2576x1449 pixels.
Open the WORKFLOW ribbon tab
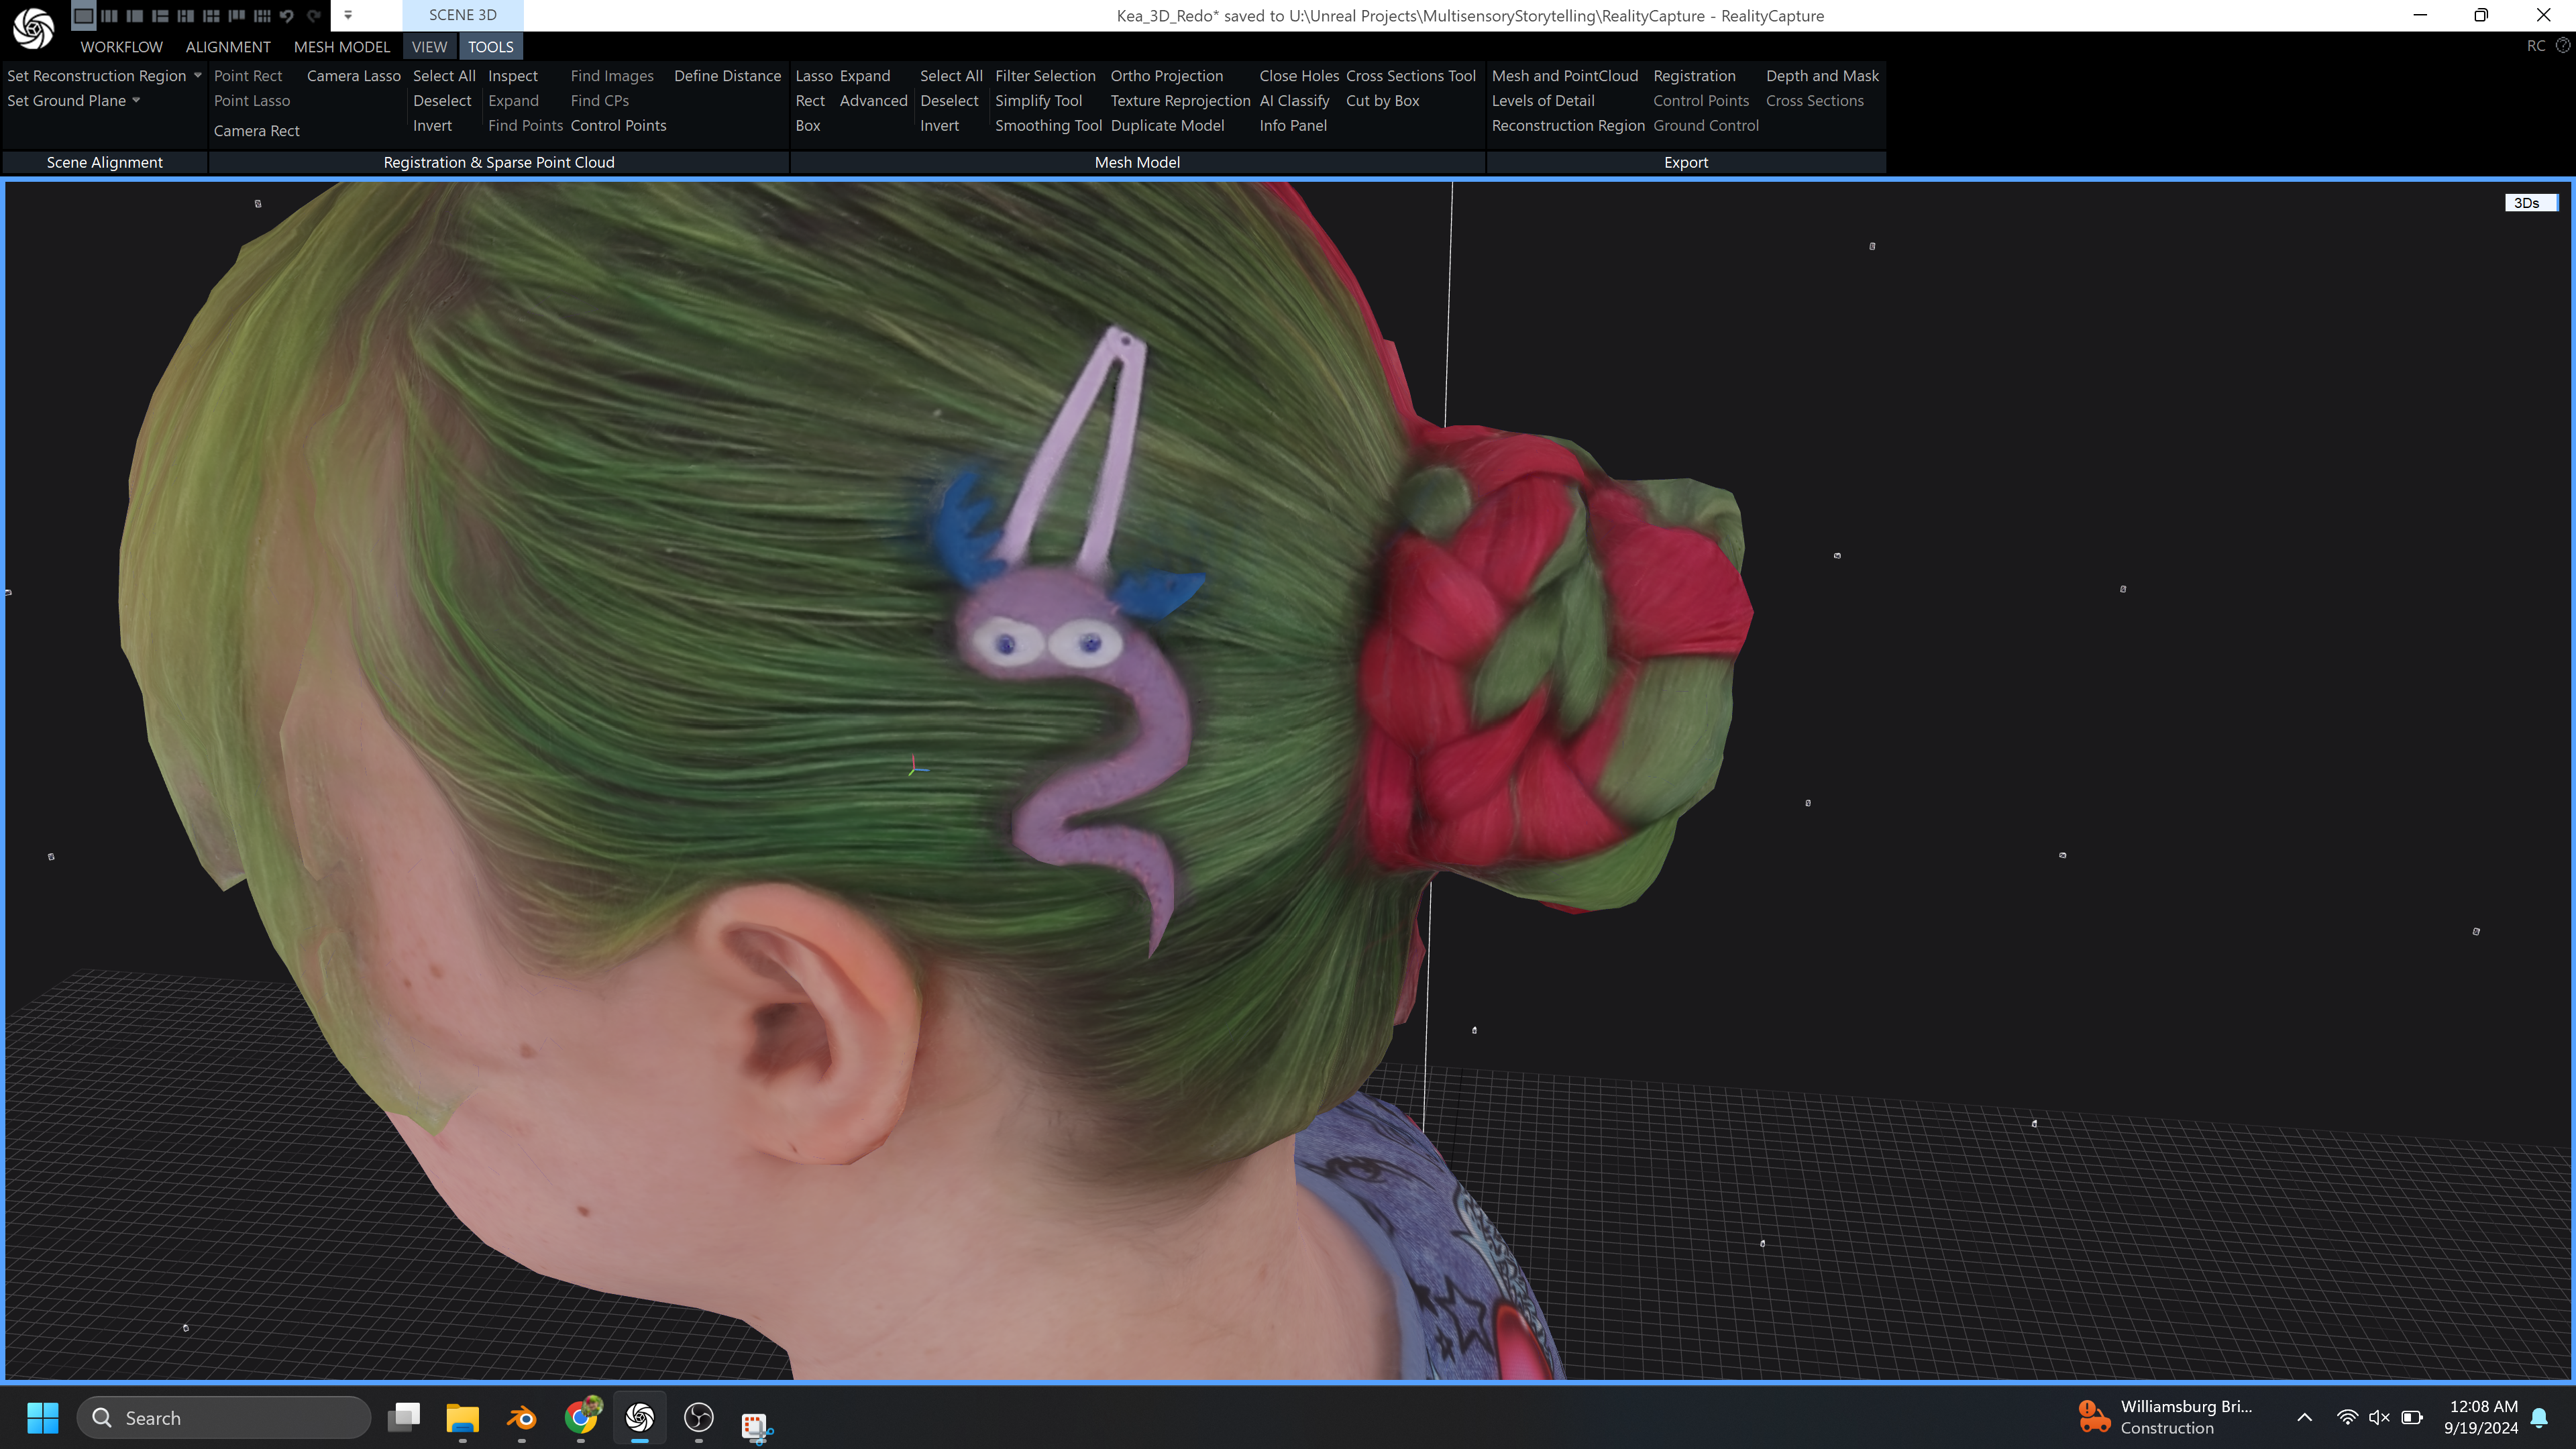(121, 47)
